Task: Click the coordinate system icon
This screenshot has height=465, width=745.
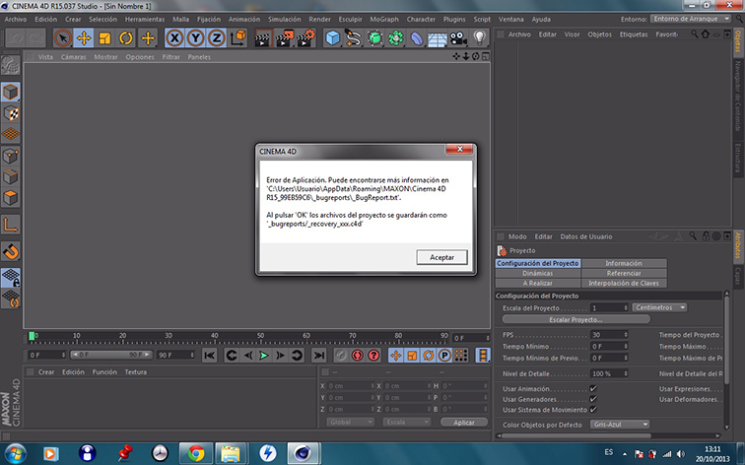Action: [237, 38]
